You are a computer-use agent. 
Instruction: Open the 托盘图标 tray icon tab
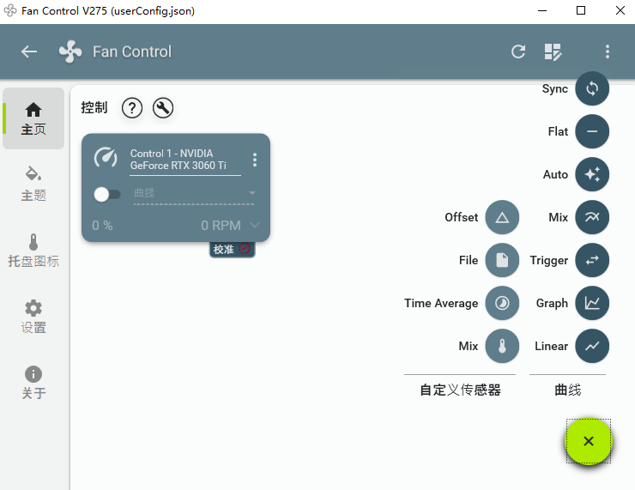coord(33,250)
